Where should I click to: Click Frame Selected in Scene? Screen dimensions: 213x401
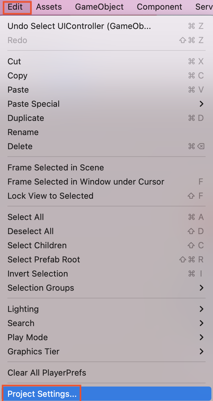pos(56,168)
